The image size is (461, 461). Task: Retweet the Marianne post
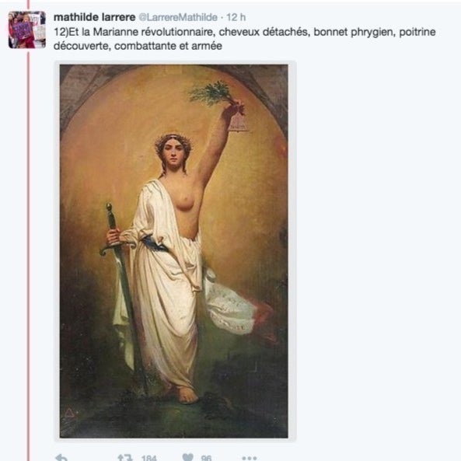pos(125,458)
